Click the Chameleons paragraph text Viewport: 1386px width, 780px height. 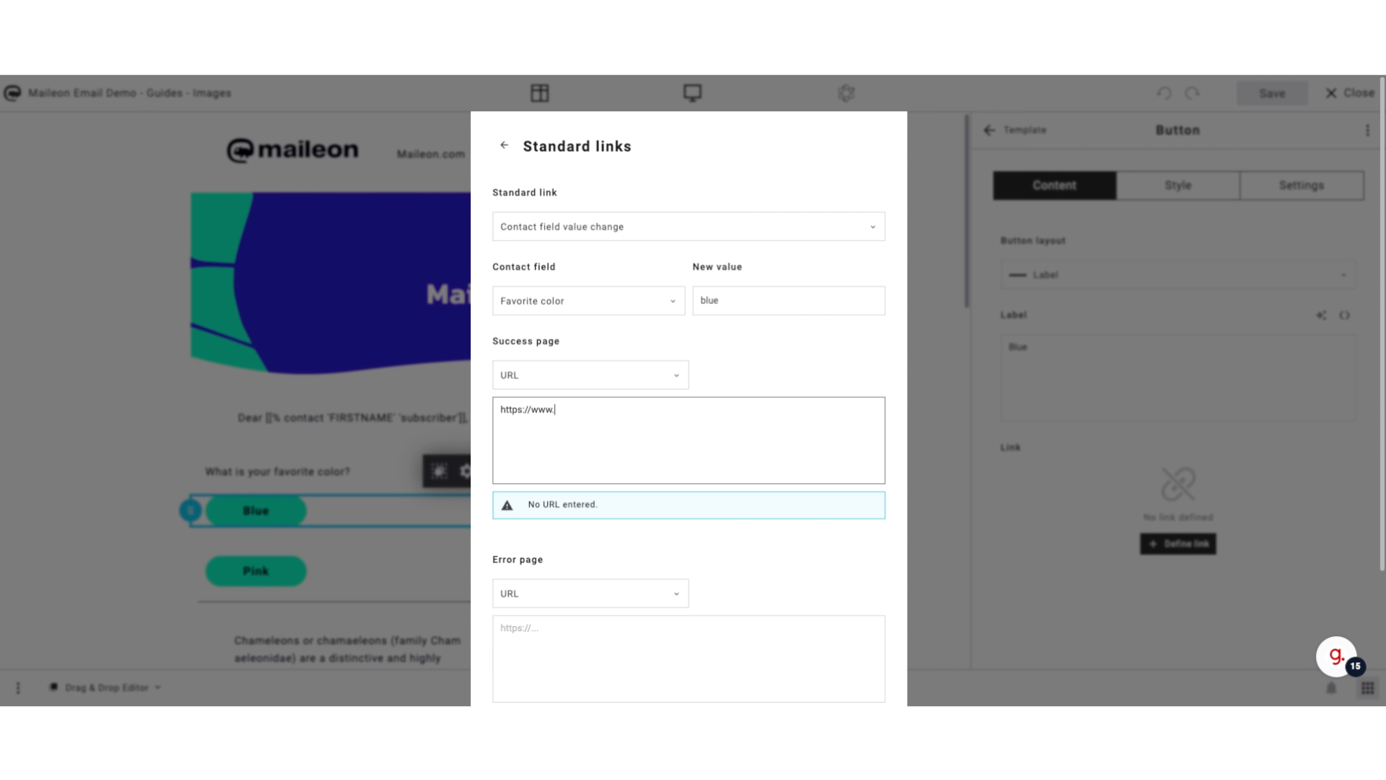click(x=347, y=649)
